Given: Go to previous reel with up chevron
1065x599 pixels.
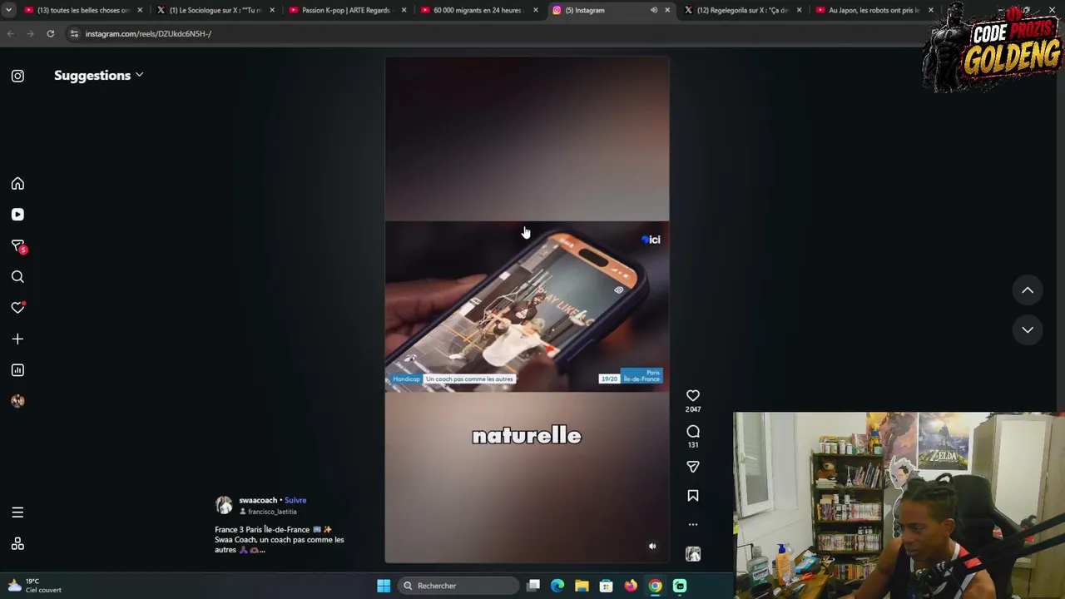Looking at the screenshot, I should coord(1028,290).
